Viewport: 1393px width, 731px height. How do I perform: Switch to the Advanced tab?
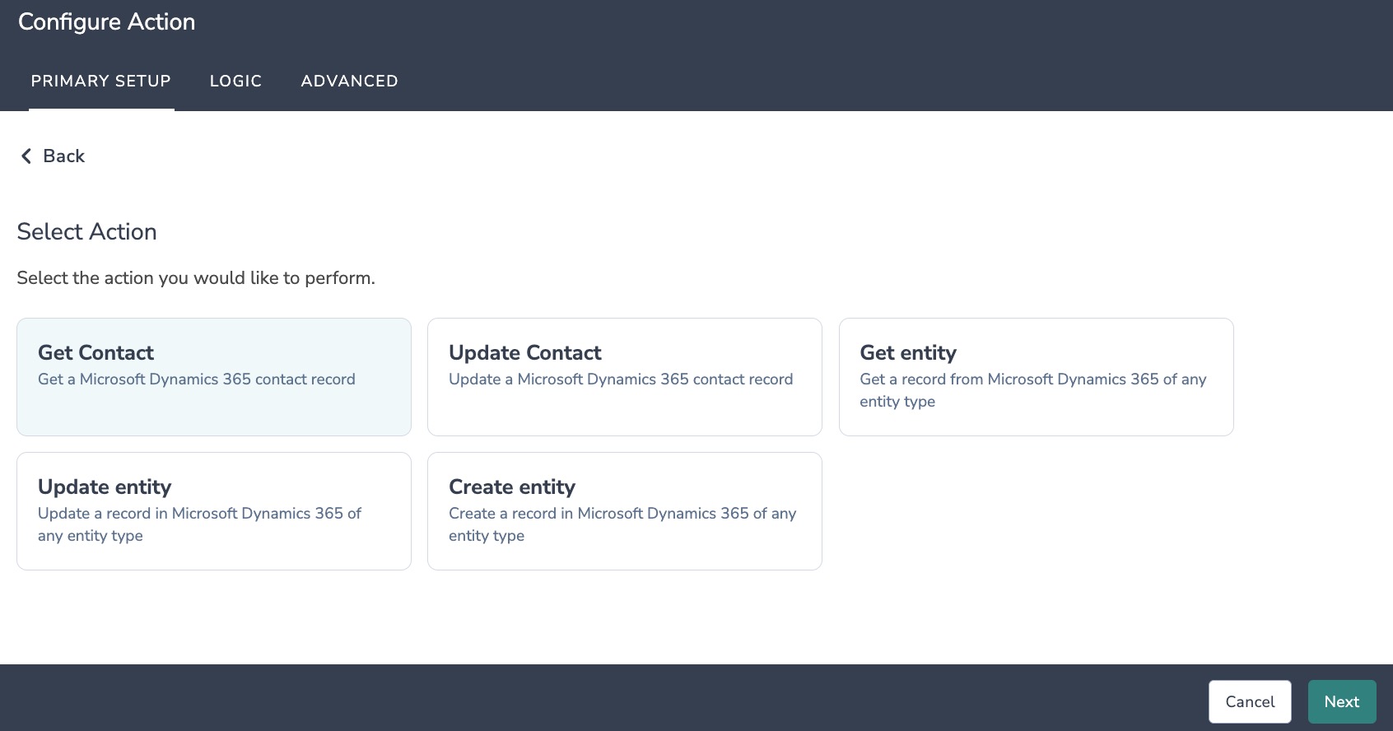coord(349,81)
